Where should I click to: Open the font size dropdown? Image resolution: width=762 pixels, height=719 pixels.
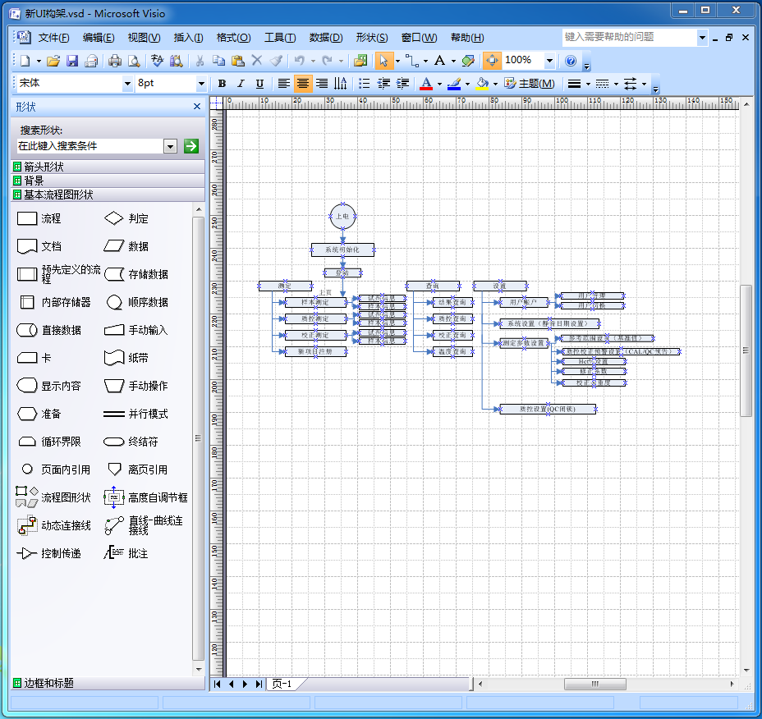click(201, 84)
